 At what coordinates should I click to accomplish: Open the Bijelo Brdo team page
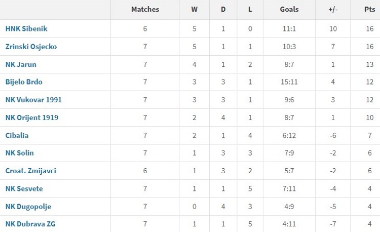24,82
